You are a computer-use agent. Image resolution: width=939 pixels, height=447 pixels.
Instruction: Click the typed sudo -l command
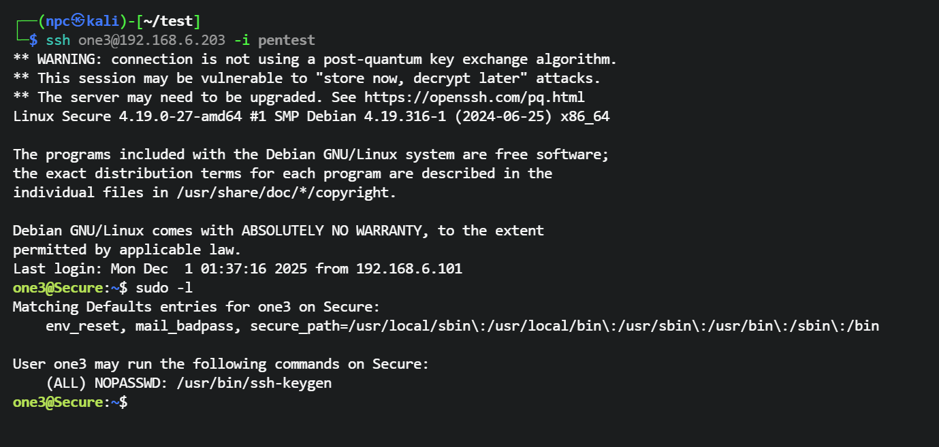[160, 288]
